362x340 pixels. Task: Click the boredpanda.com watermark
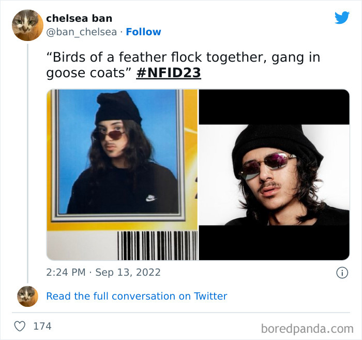click(307, 329)
